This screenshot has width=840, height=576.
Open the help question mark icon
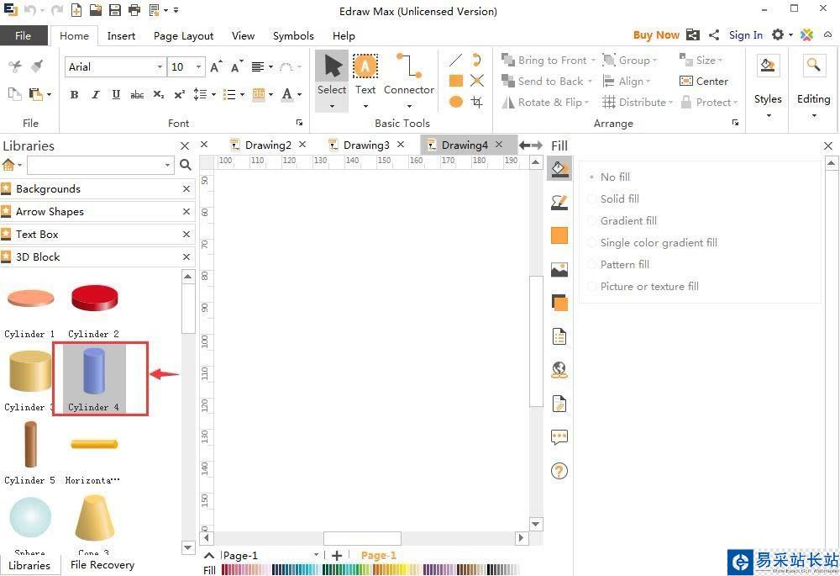(x=559, y=471)
